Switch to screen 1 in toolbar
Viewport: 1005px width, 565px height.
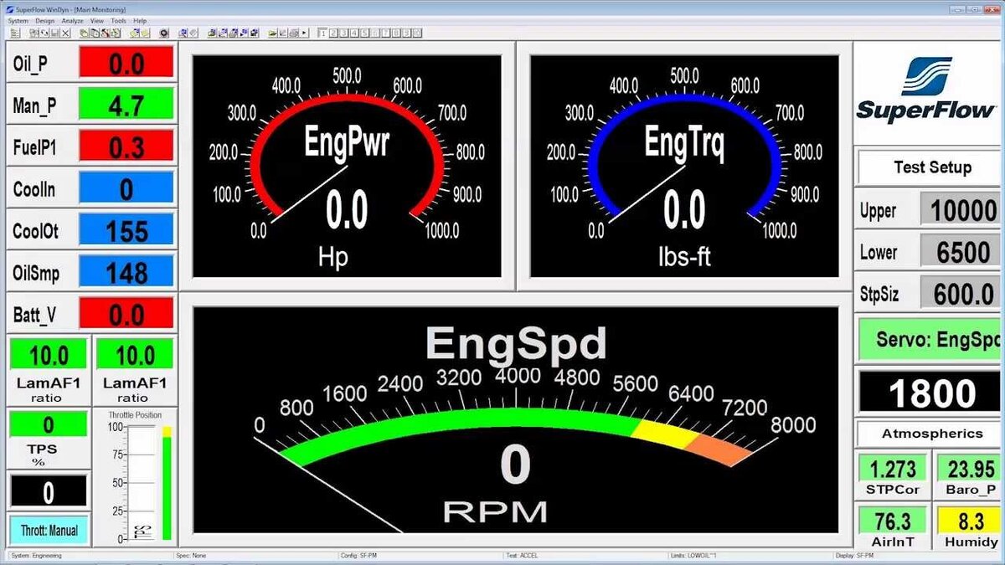coord(322,33)
